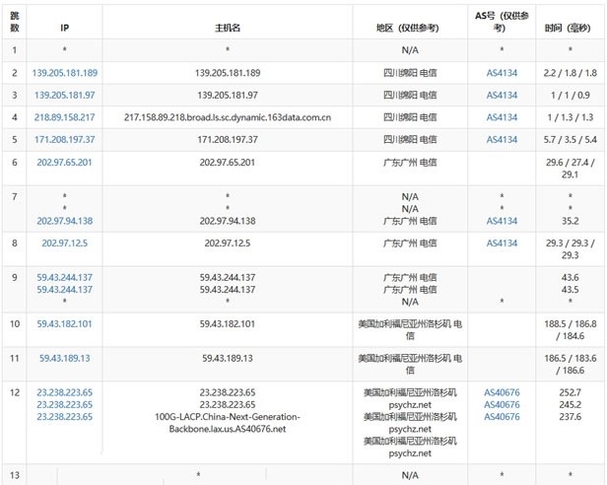Open the 139.205.181.189 IP link
This screenshot has height=485, width=607.
pos(64,72)
